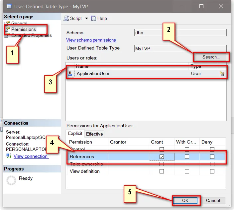
Task: Check With Grant for References permission
Action: [187, 157]
